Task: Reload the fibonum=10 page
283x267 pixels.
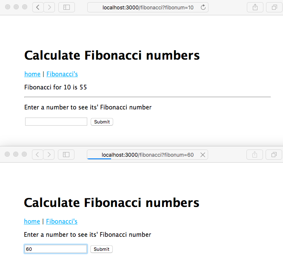Action: [x=203, y=7]
